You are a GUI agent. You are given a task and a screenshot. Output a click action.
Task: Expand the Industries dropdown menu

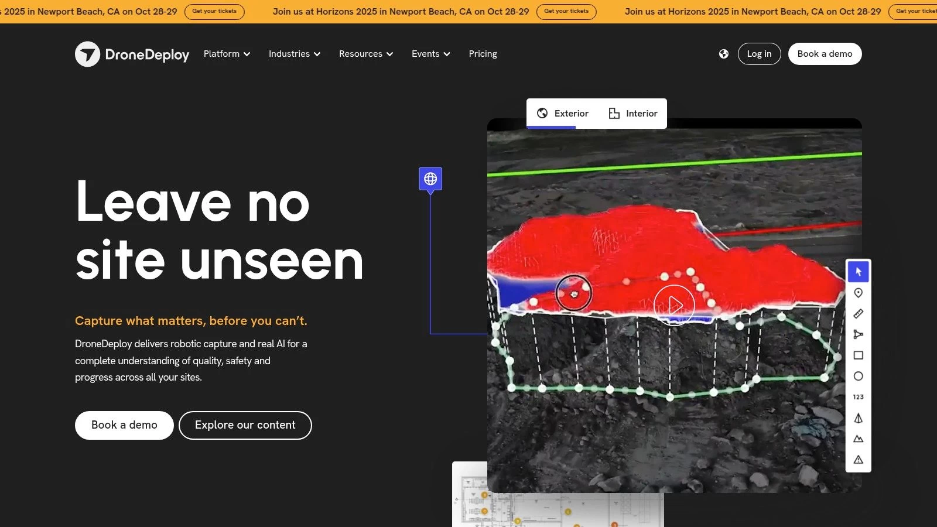pos(295,54)
